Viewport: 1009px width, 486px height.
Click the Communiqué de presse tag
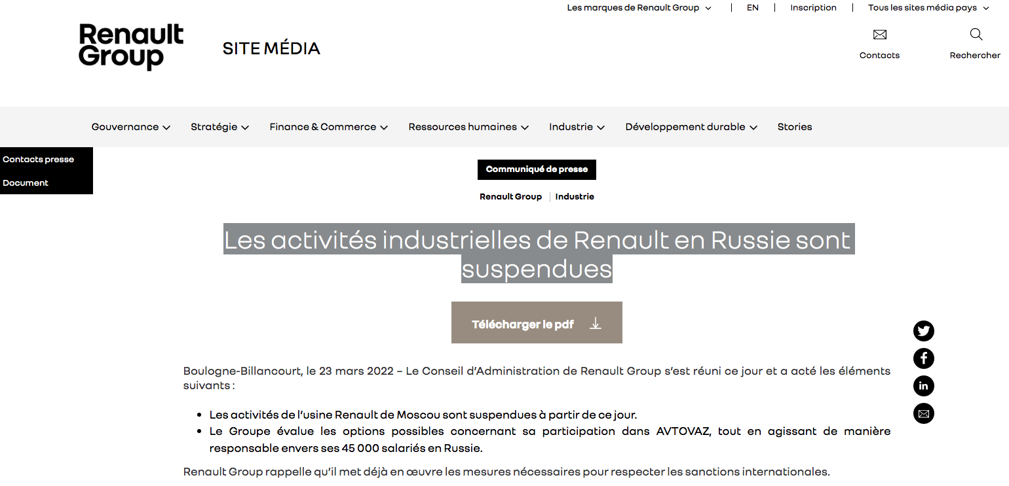[x=537, y=169]
